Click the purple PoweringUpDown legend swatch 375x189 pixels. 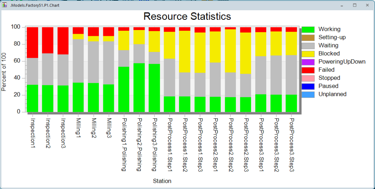pos(308,62)
